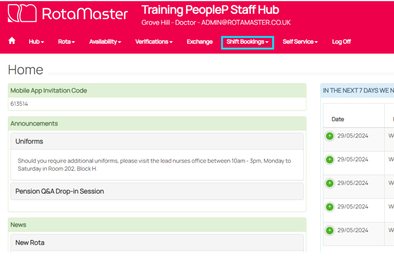The height and width of the screenshot is (261, 394).
Task: Expand the second green plus row icon
Action: [330, 160]
